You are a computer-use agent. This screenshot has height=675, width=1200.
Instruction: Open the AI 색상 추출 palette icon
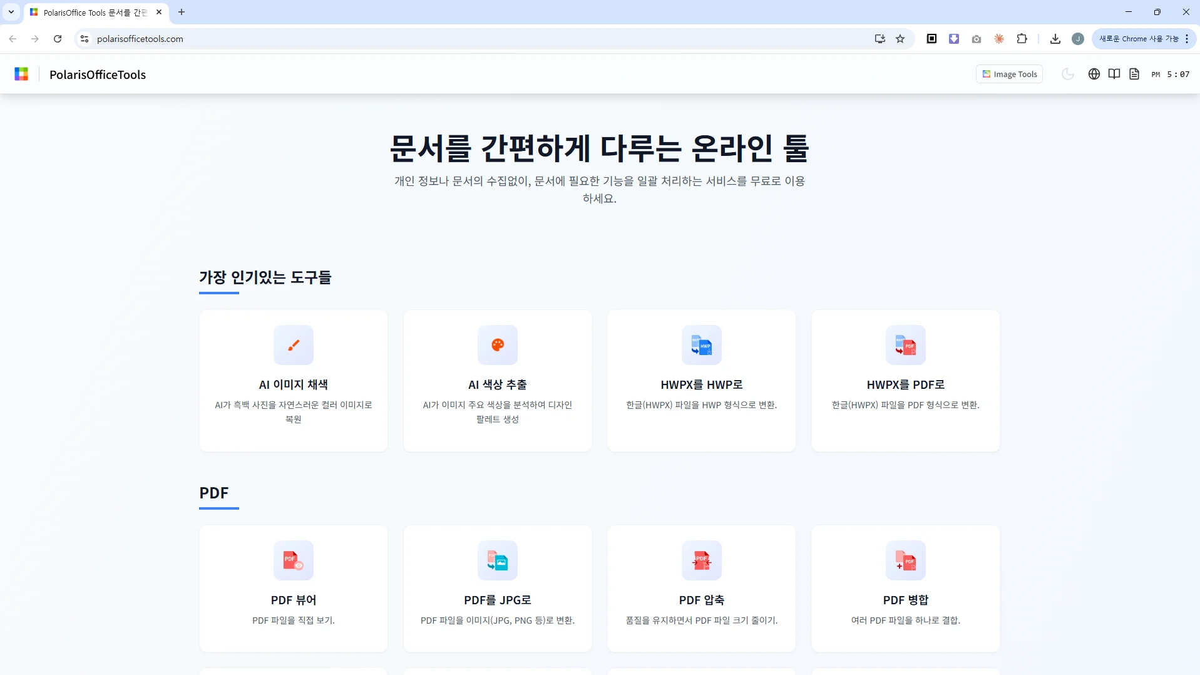pyautogui.click(x=498, y=345)
